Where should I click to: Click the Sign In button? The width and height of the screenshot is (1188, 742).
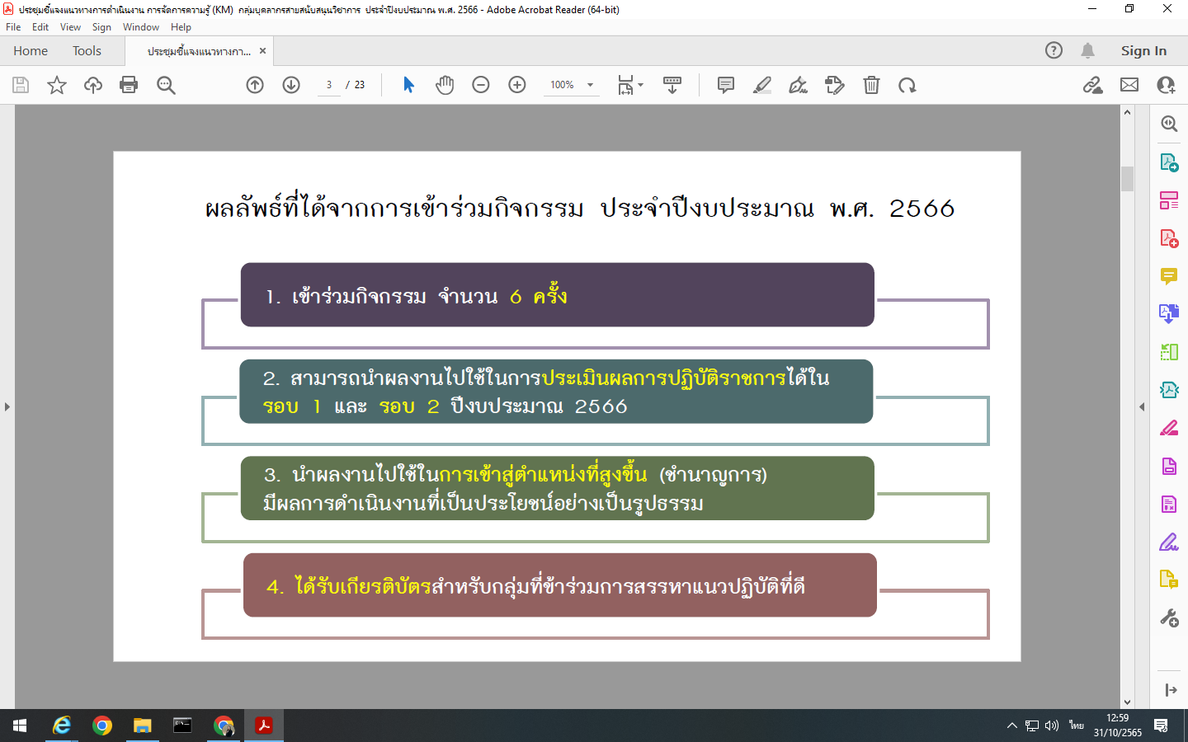pos(1143,51)
